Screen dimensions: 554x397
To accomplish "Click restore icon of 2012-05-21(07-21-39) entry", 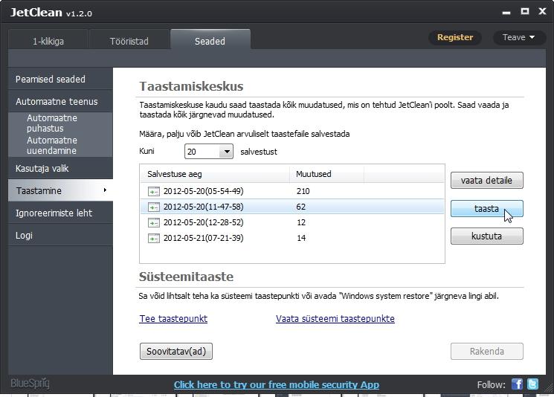I will [x=154, y=239].
